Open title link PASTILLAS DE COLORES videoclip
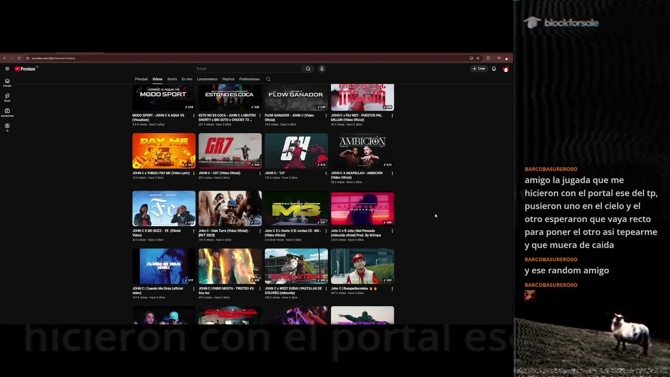 (293, 290)
